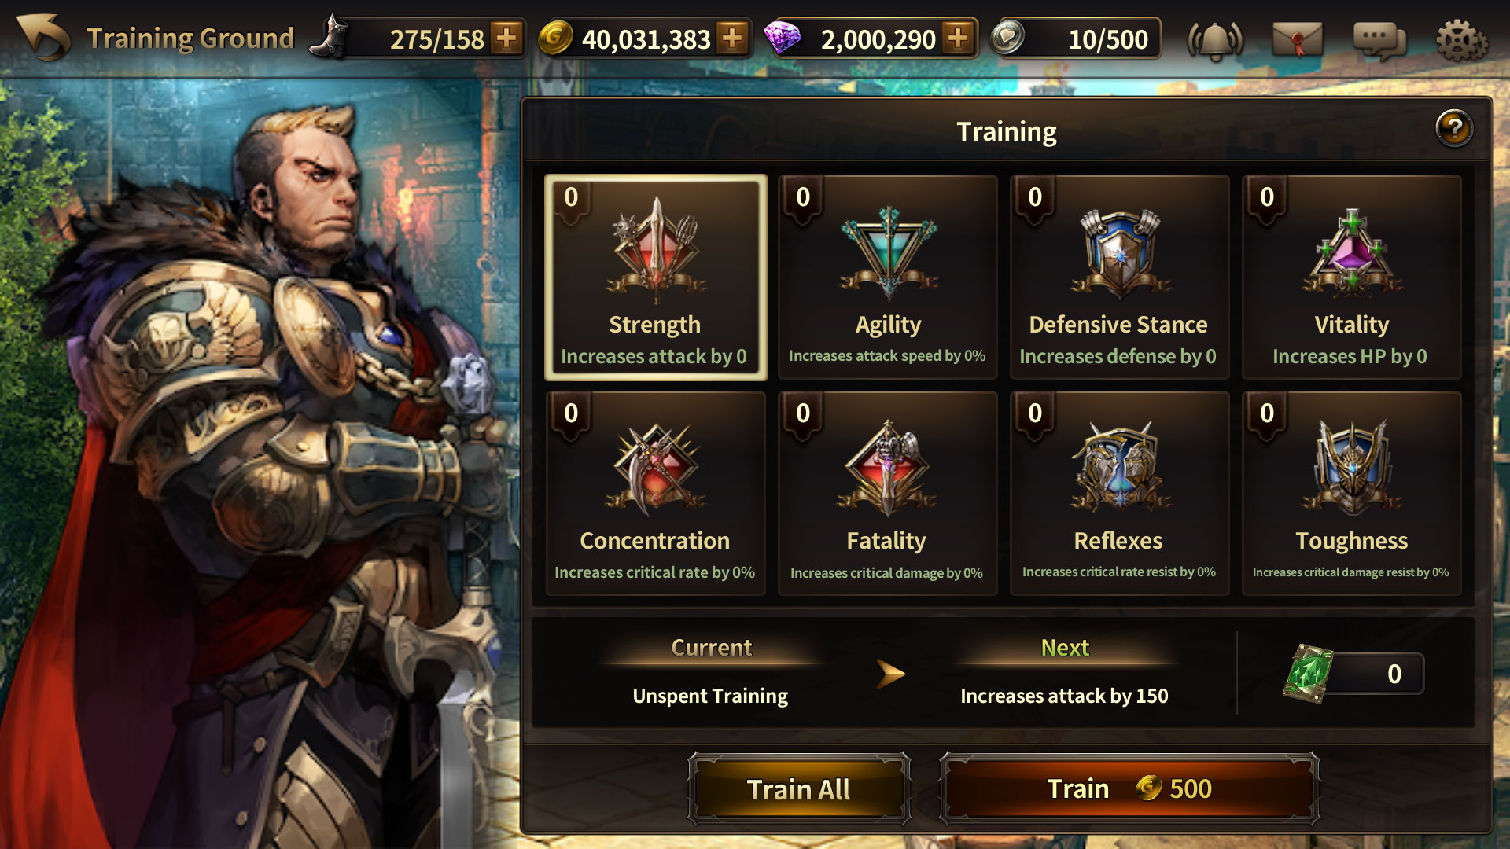Add more gold with plus button
The image size is (1510, 849).
point(732,38)
